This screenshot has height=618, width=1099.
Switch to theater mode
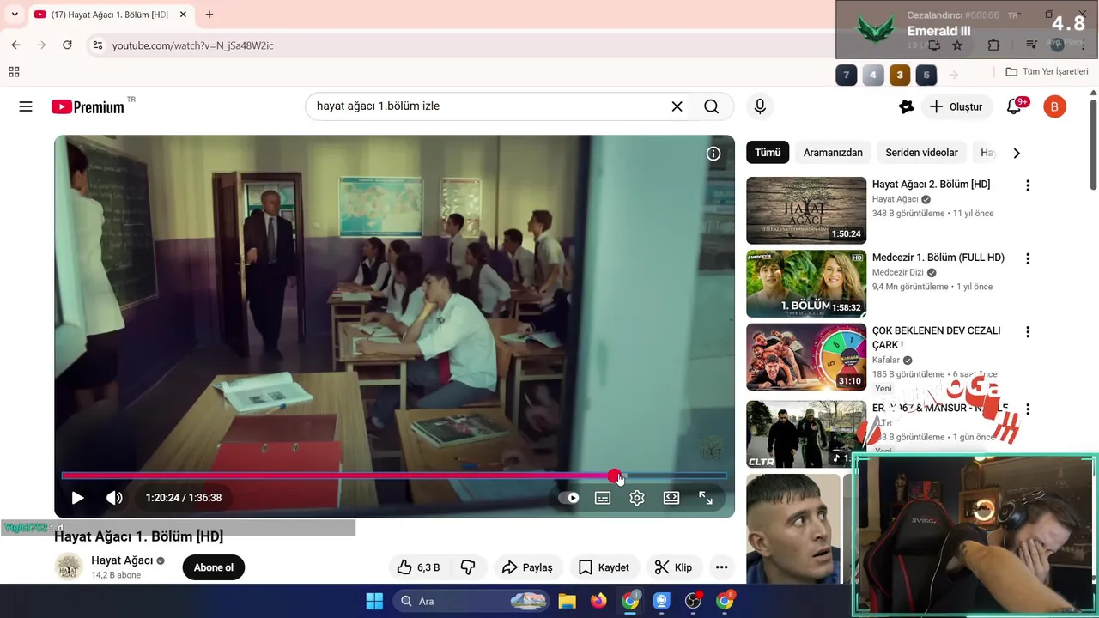(x=671, y=498)
